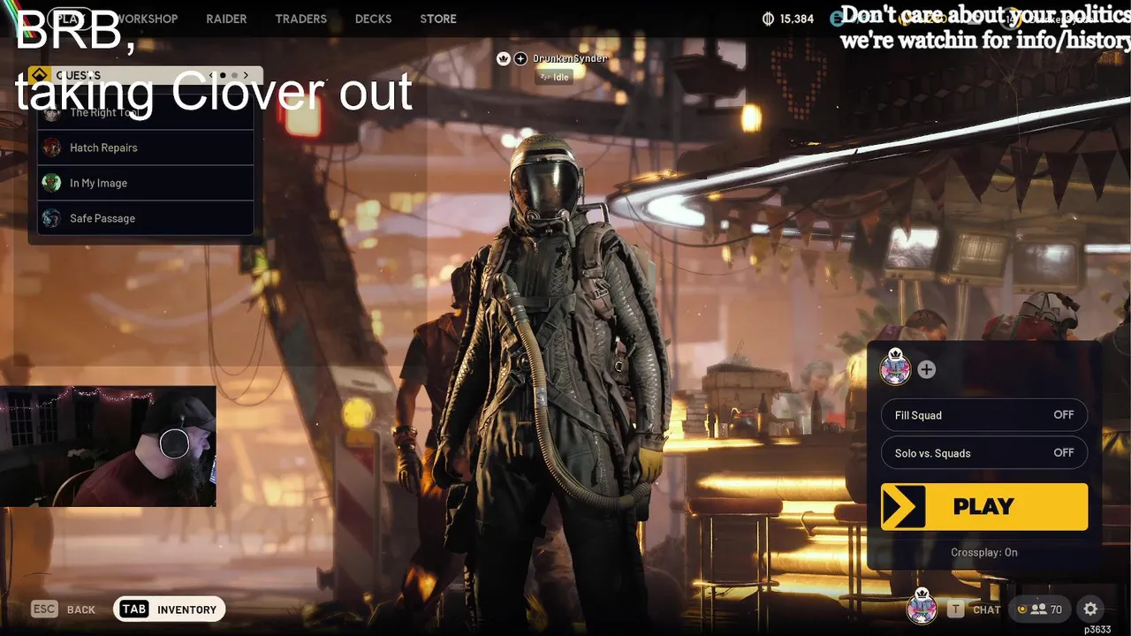Open the settings gear icon
The height and width of the screenshot is (636, 1131).
pos(1090,609)
